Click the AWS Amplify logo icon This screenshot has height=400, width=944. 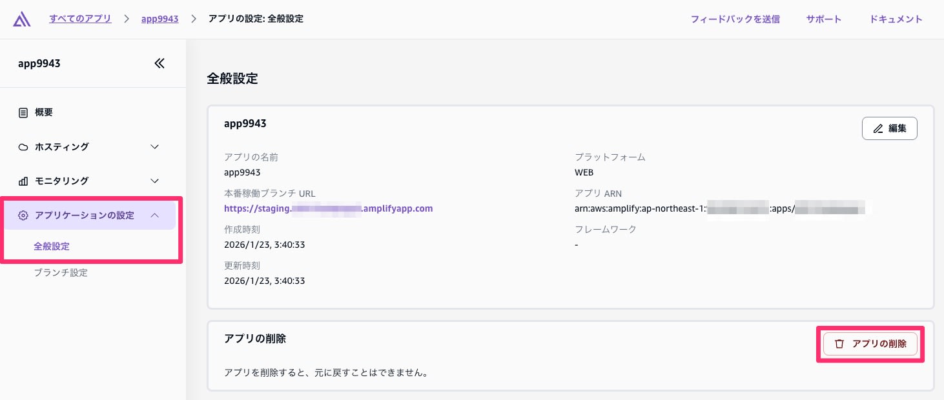[21, 19]
